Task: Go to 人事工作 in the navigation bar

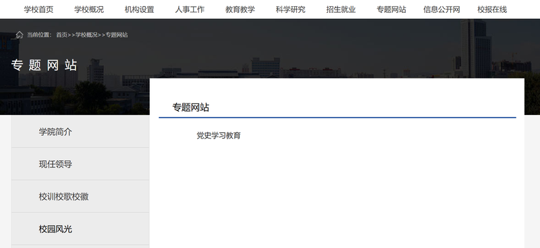Action: [190, 9]
